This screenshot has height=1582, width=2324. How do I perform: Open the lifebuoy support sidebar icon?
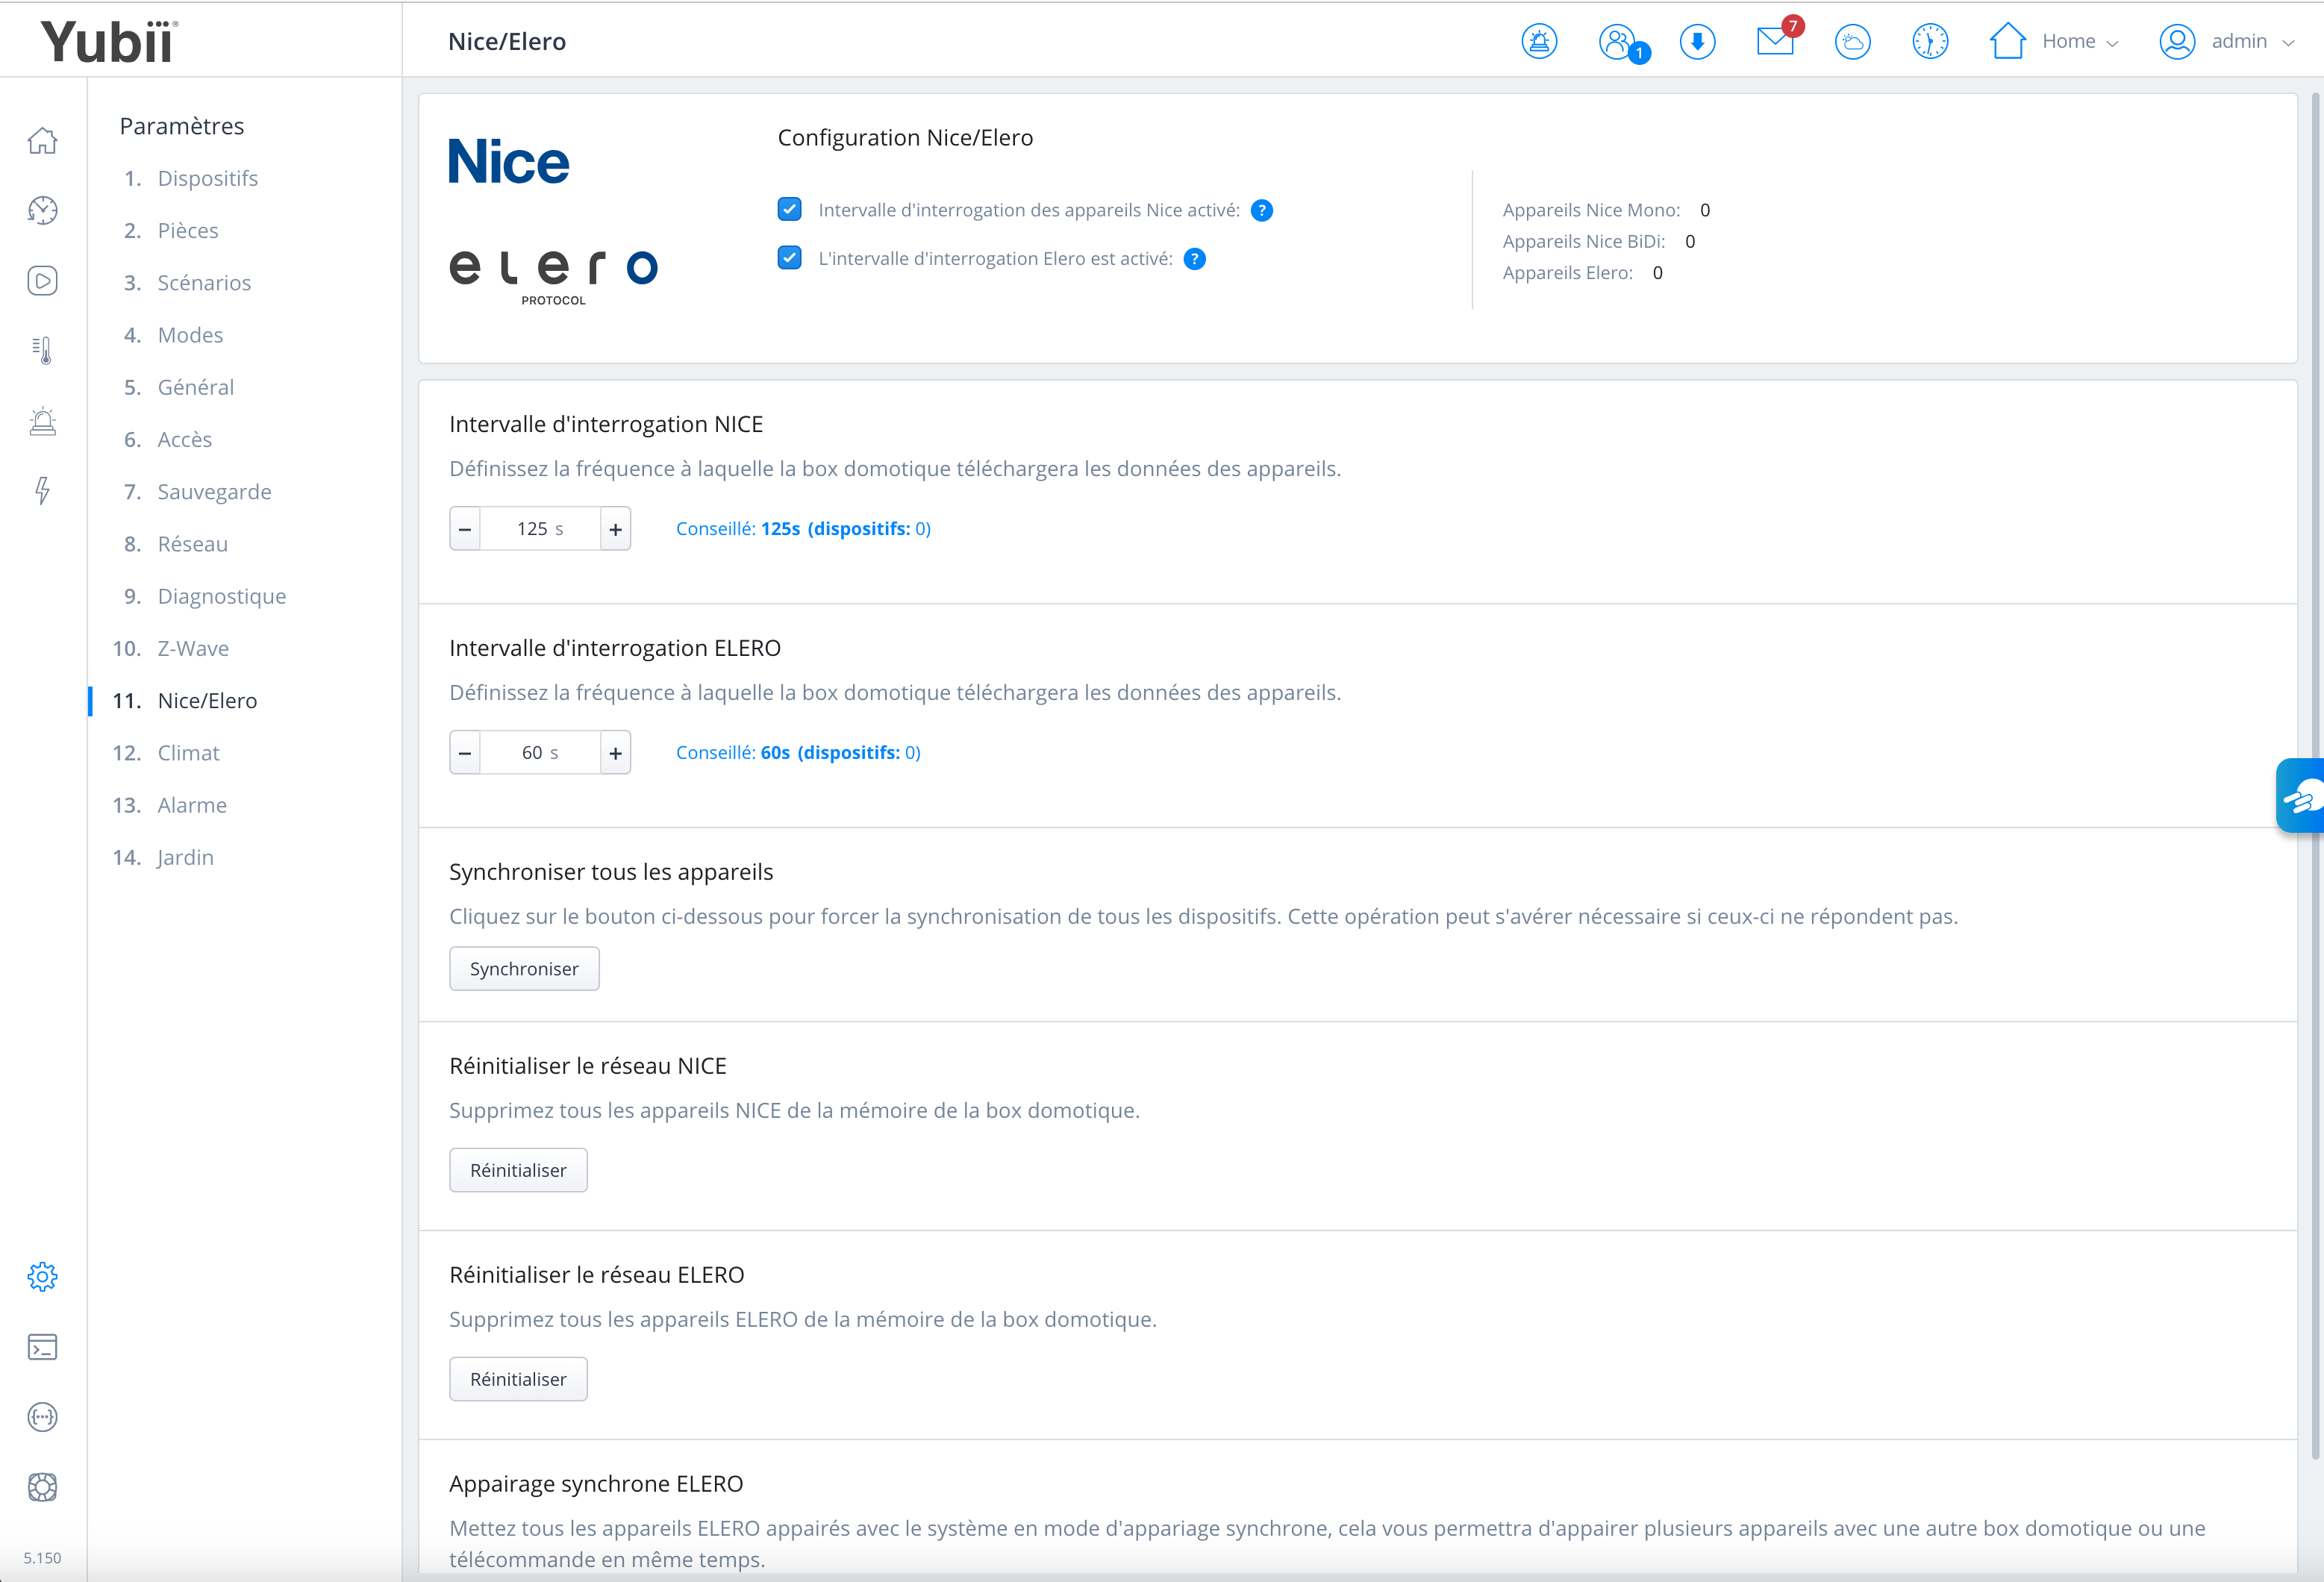42,1487
